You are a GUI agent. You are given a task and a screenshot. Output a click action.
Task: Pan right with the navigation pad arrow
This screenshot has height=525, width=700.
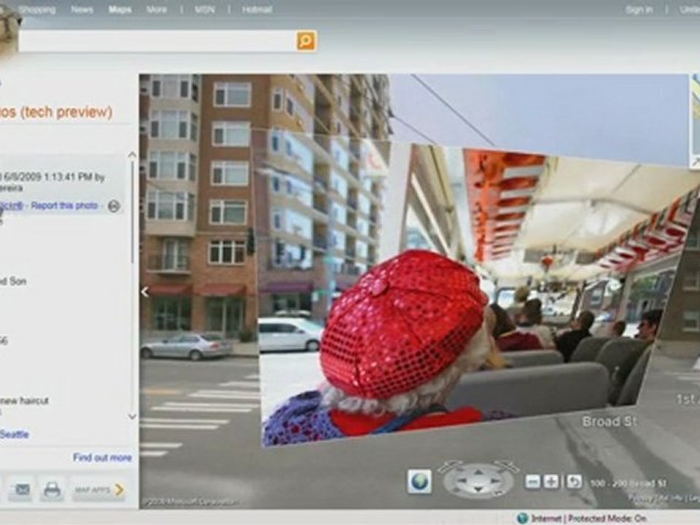coord(494,481)
